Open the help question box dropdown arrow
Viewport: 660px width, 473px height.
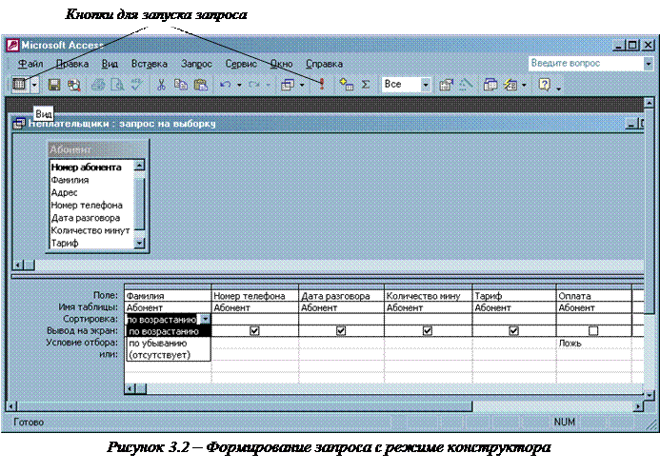coord(649,64)
